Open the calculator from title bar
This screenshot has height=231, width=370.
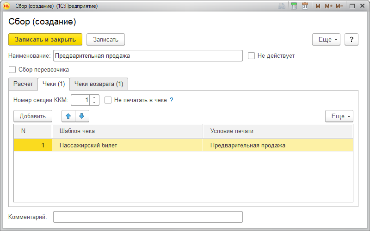click(294, 6)
